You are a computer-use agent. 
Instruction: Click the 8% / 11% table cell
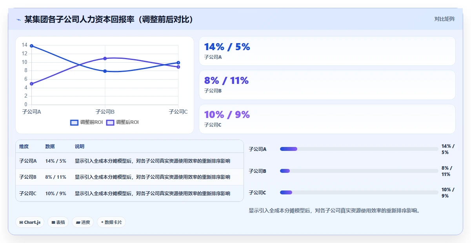[56, 177]
